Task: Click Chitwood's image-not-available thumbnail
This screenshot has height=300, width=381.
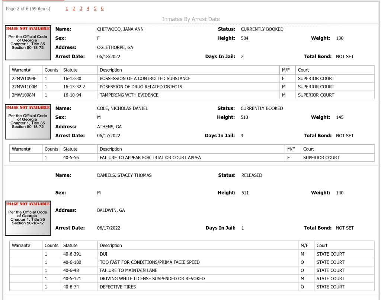Action: coord(28,42)
